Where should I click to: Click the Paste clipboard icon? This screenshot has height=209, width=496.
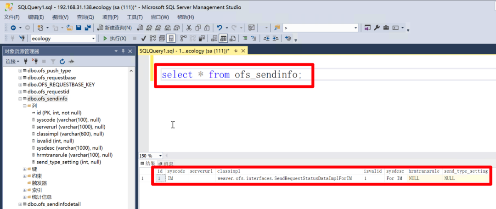coord(207,28)
